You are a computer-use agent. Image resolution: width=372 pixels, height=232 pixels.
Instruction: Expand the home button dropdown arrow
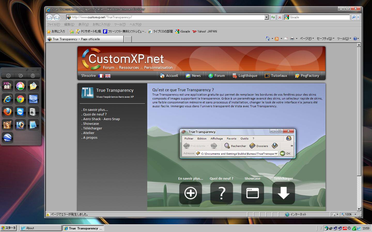272,39
